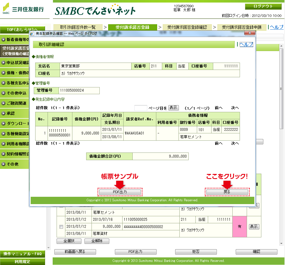Open the 受付請求諾否登録 sidebar item
The height and width of the screenshot is (265, 285).
[15, 51]
